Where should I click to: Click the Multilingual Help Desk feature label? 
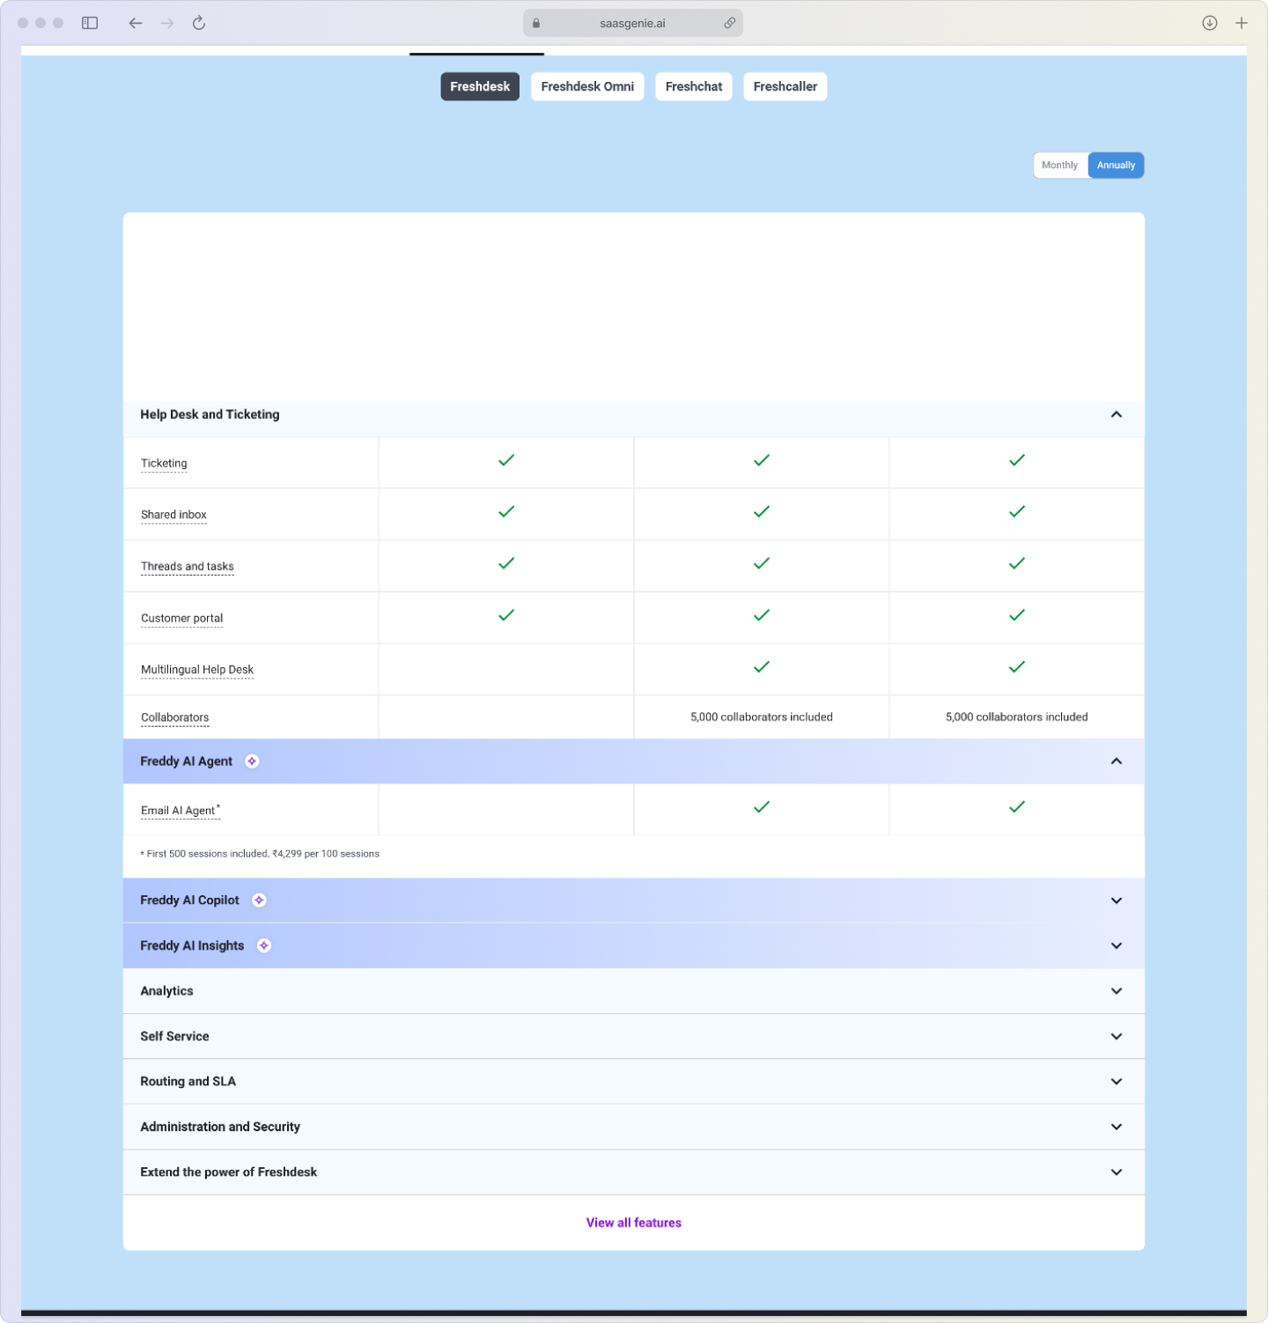(x=197, y=670)
